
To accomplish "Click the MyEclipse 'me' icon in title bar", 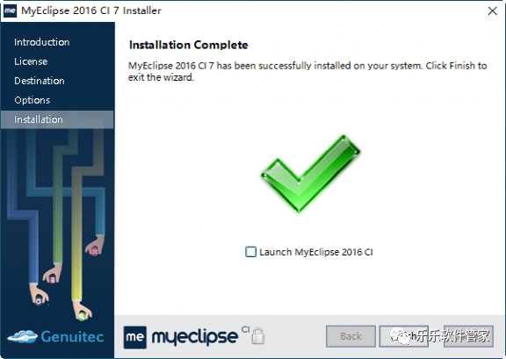I will pyautogui.click(x=10, y=11).
